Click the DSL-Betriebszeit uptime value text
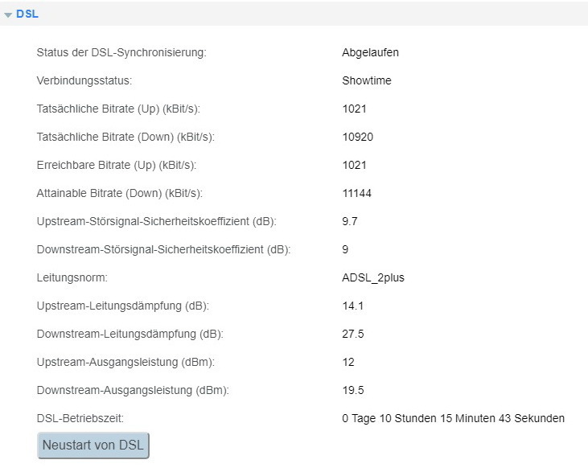 (453, 418)
